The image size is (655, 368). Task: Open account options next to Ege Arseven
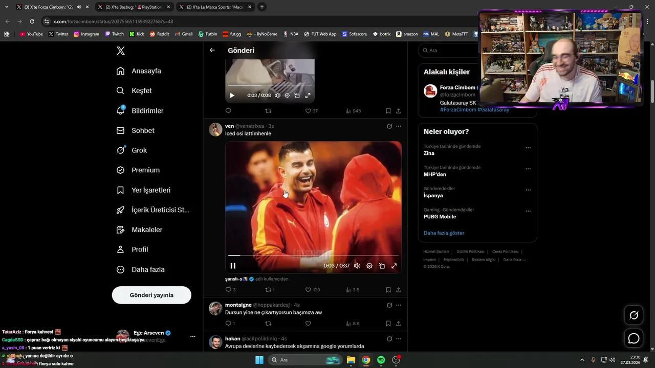(x=193, y=336)
